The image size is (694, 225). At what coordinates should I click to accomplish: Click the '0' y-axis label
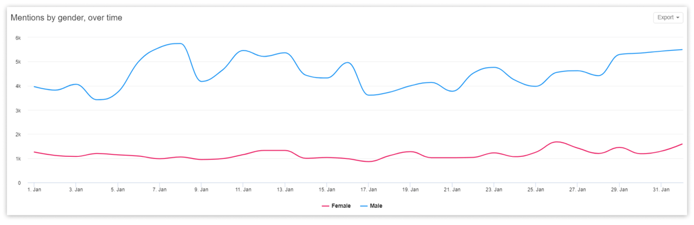click(19, 183)
